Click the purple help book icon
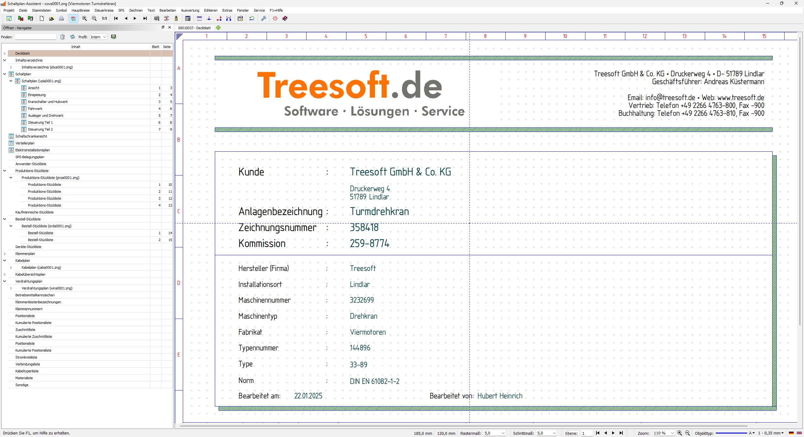 pyautogui.click(x=285, y=19)
